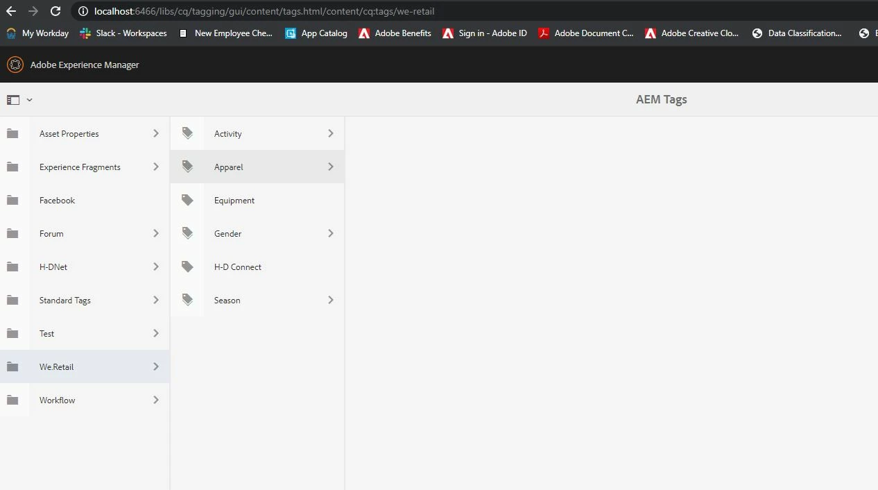
Task: Open the rail view toggle icon
Action: (x=13, y=100)
